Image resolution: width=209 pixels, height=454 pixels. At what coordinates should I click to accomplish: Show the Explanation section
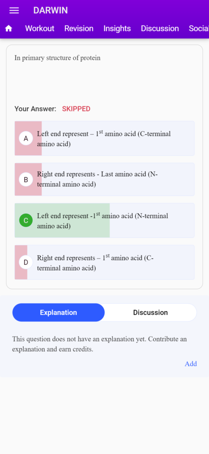[59, 313]
